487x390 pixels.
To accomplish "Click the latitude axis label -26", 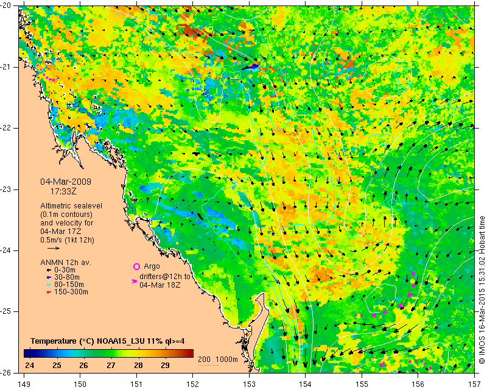I will (6, 373).
